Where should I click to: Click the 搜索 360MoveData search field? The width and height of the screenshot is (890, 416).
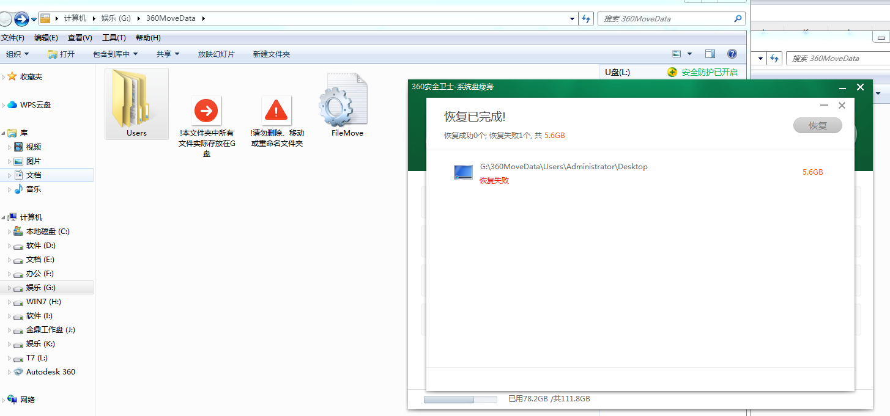click(667, 19)
